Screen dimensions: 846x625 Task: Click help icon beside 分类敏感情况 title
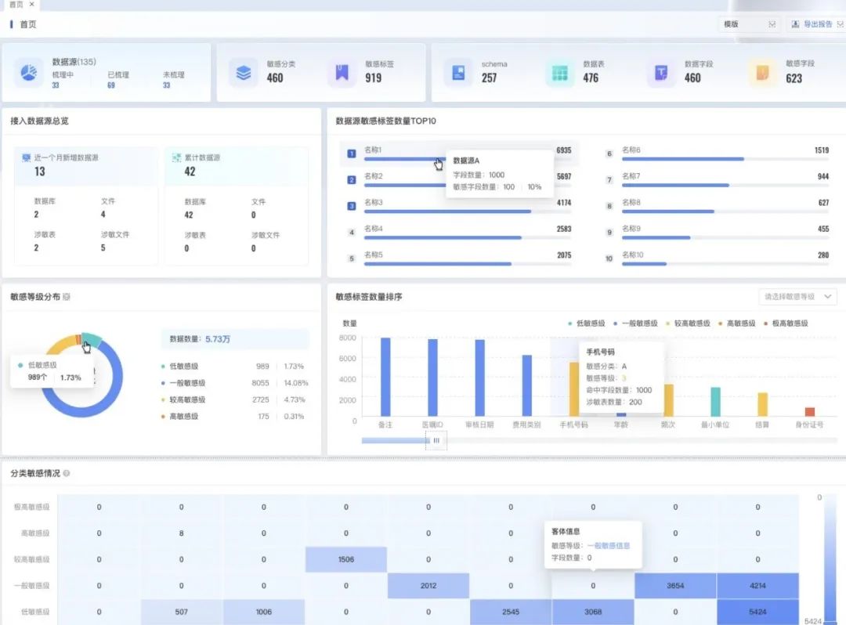tap(66, 474)
